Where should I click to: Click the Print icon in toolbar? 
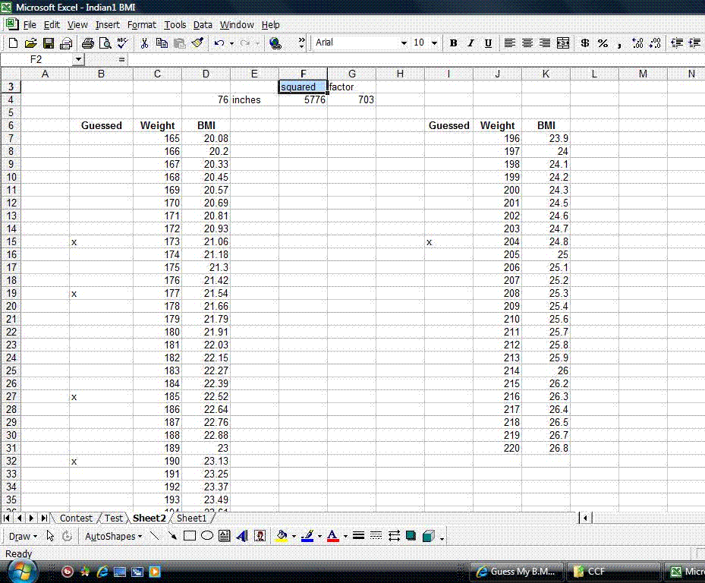pos(88,43)
